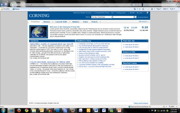The width and height of the screenshot is (180, 113).
Task: Expand the Projects navigation dropdown arrow
Action: [x=100, y=22]
